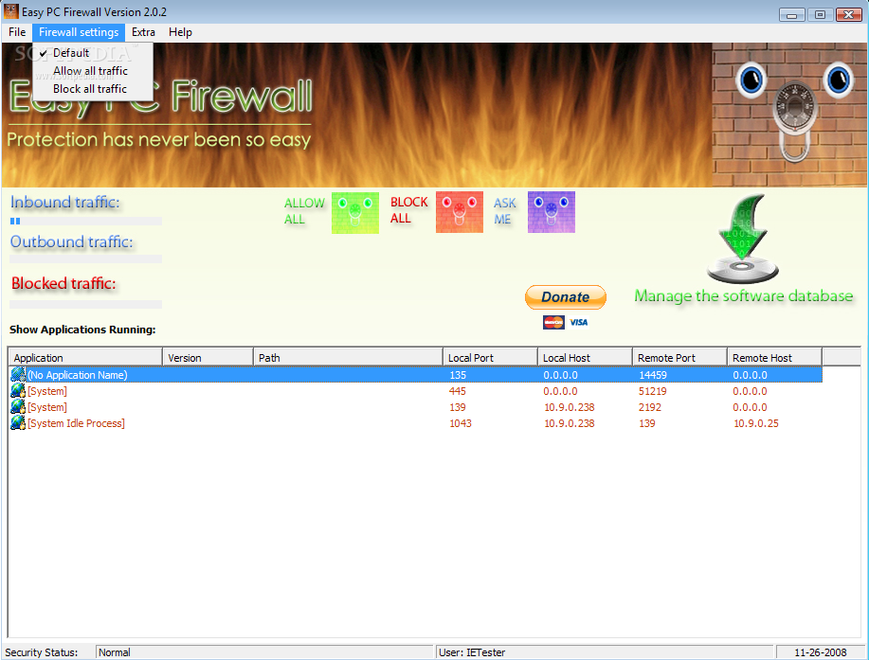Viewport: 869px width, 660px height.
Task: Maximize the Easy PC Firewall window
Action: 821,15
